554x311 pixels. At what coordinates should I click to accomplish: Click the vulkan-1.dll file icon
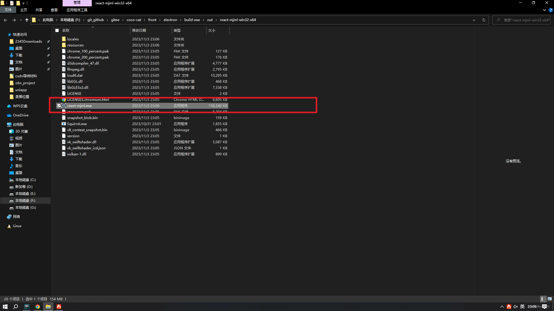(x=64, y=154)
